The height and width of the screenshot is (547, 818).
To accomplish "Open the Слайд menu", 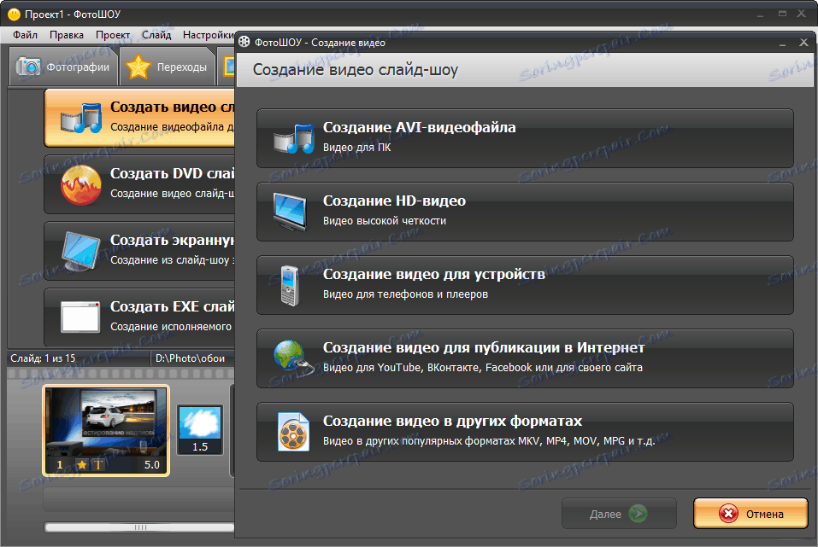I will click(156, 35).
